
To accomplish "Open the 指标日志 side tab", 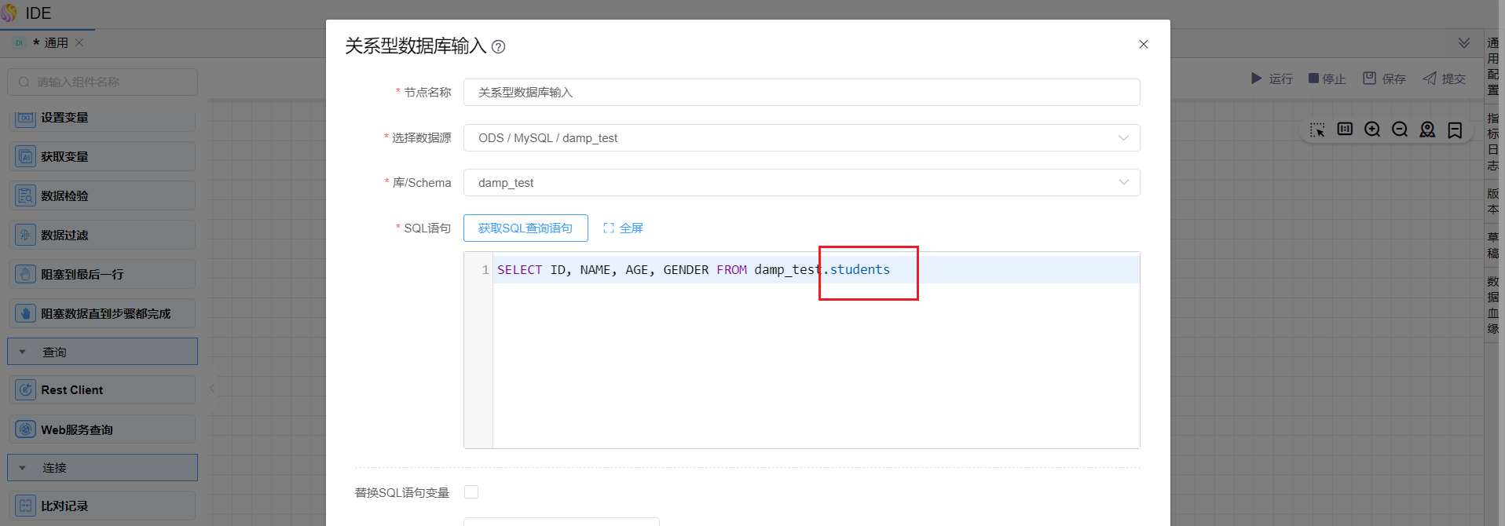I will [x=1492, y=141].
